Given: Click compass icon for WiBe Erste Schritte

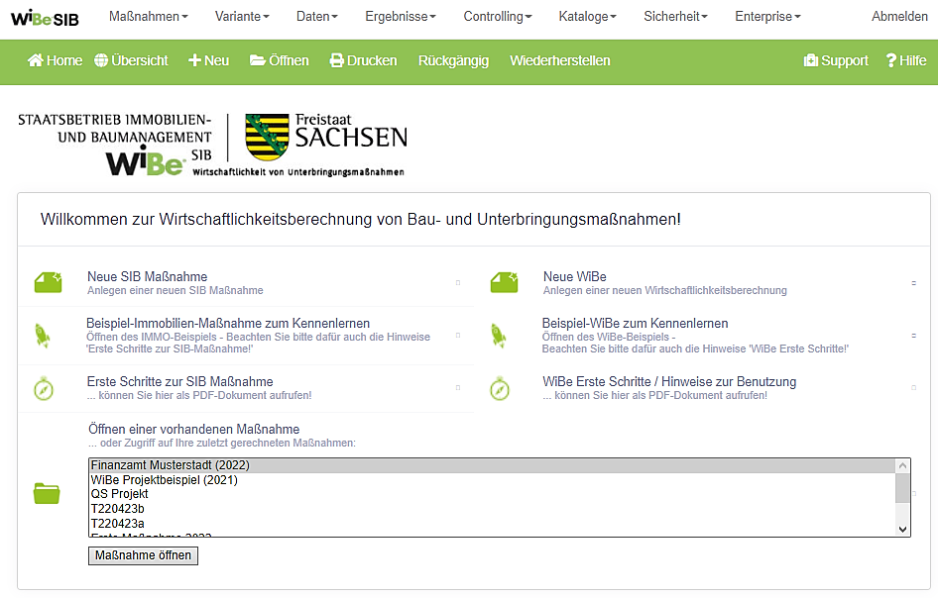Looking at the screenshot, I should click(x=499, y=388).
